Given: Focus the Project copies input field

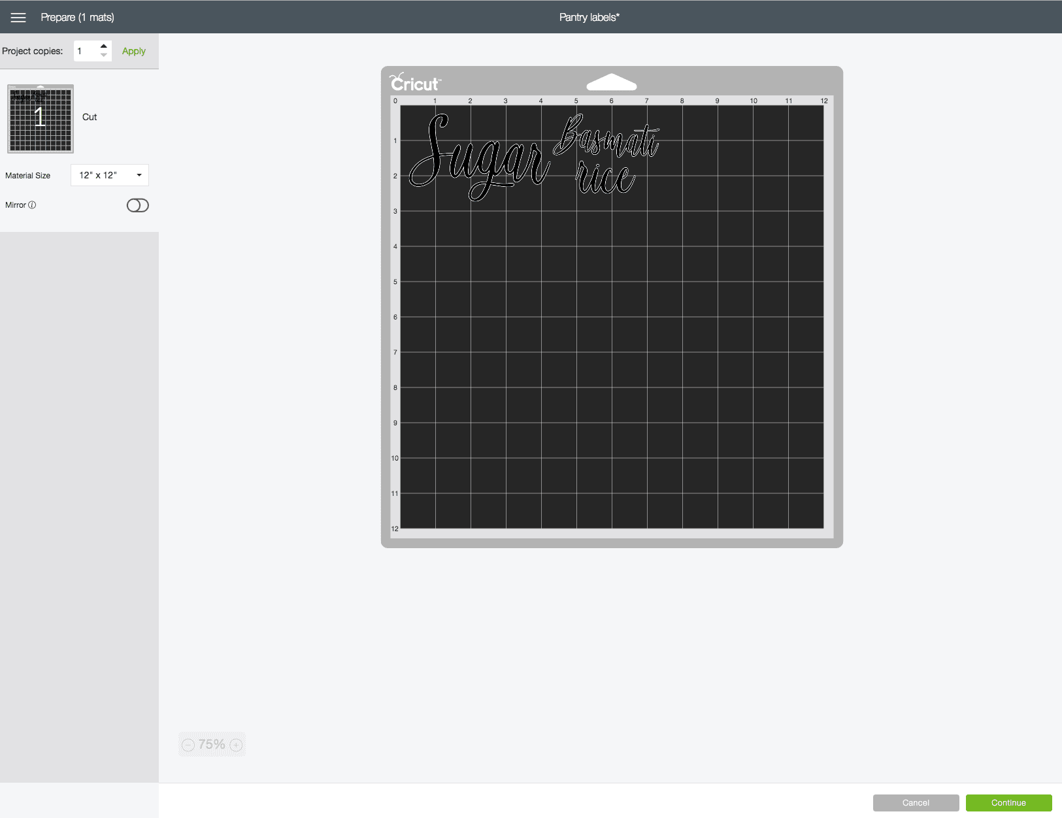Looking at the screenshot, I should (x=86, y=51).
